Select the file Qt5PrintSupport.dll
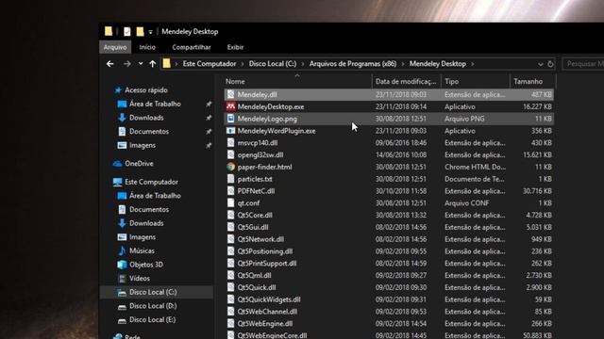The image size is (604, 339). 267,264
